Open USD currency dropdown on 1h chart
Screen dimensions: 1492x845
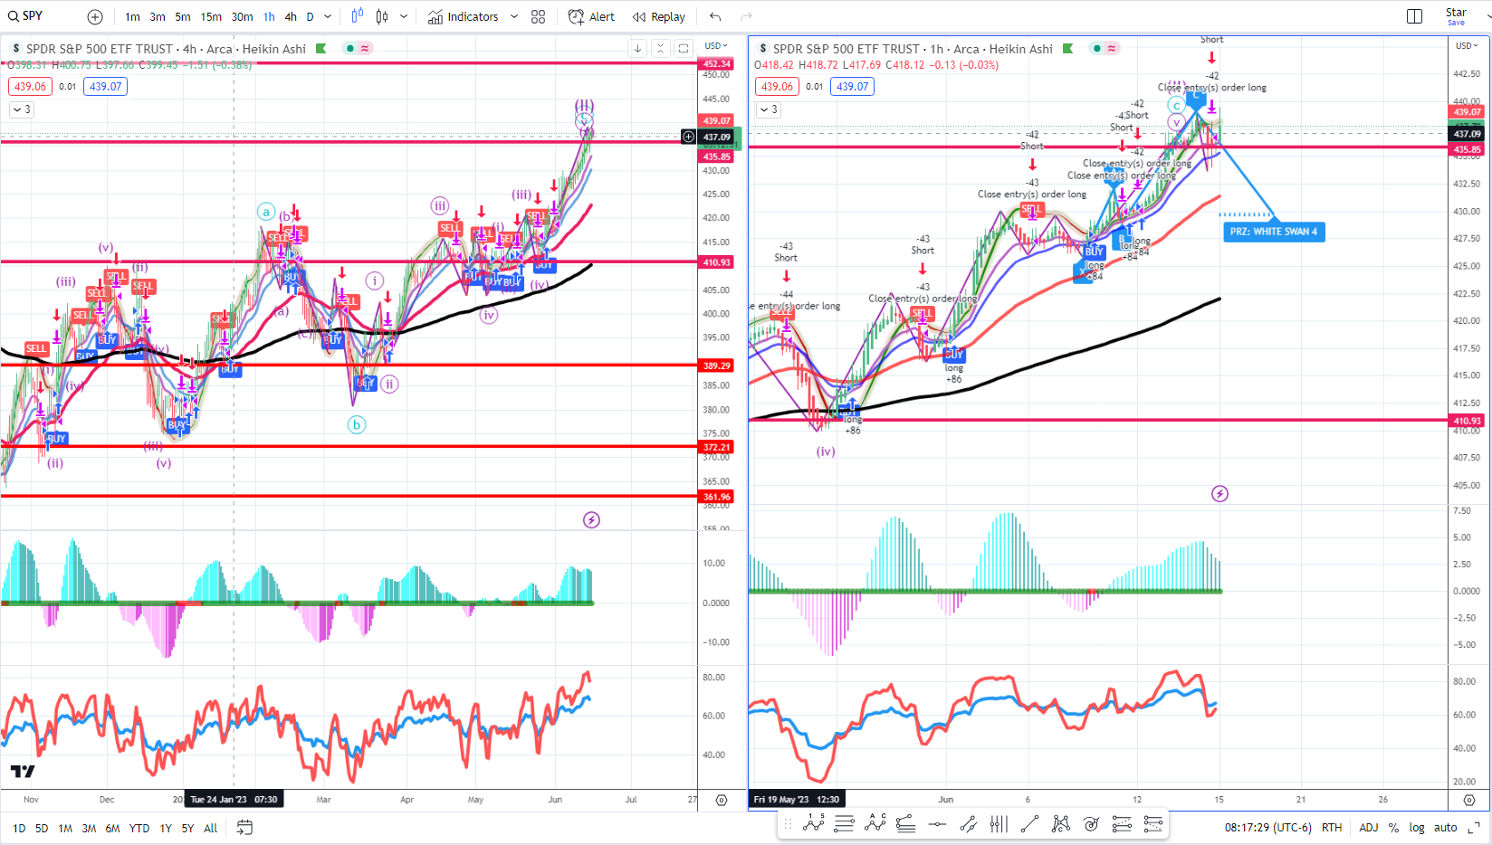(1467, 46)
